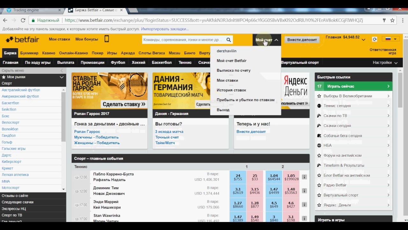This screenshot has height=230, width=408.
Task: Back Dominic Thiem at odds 3.1
Action: pos(238,191)
